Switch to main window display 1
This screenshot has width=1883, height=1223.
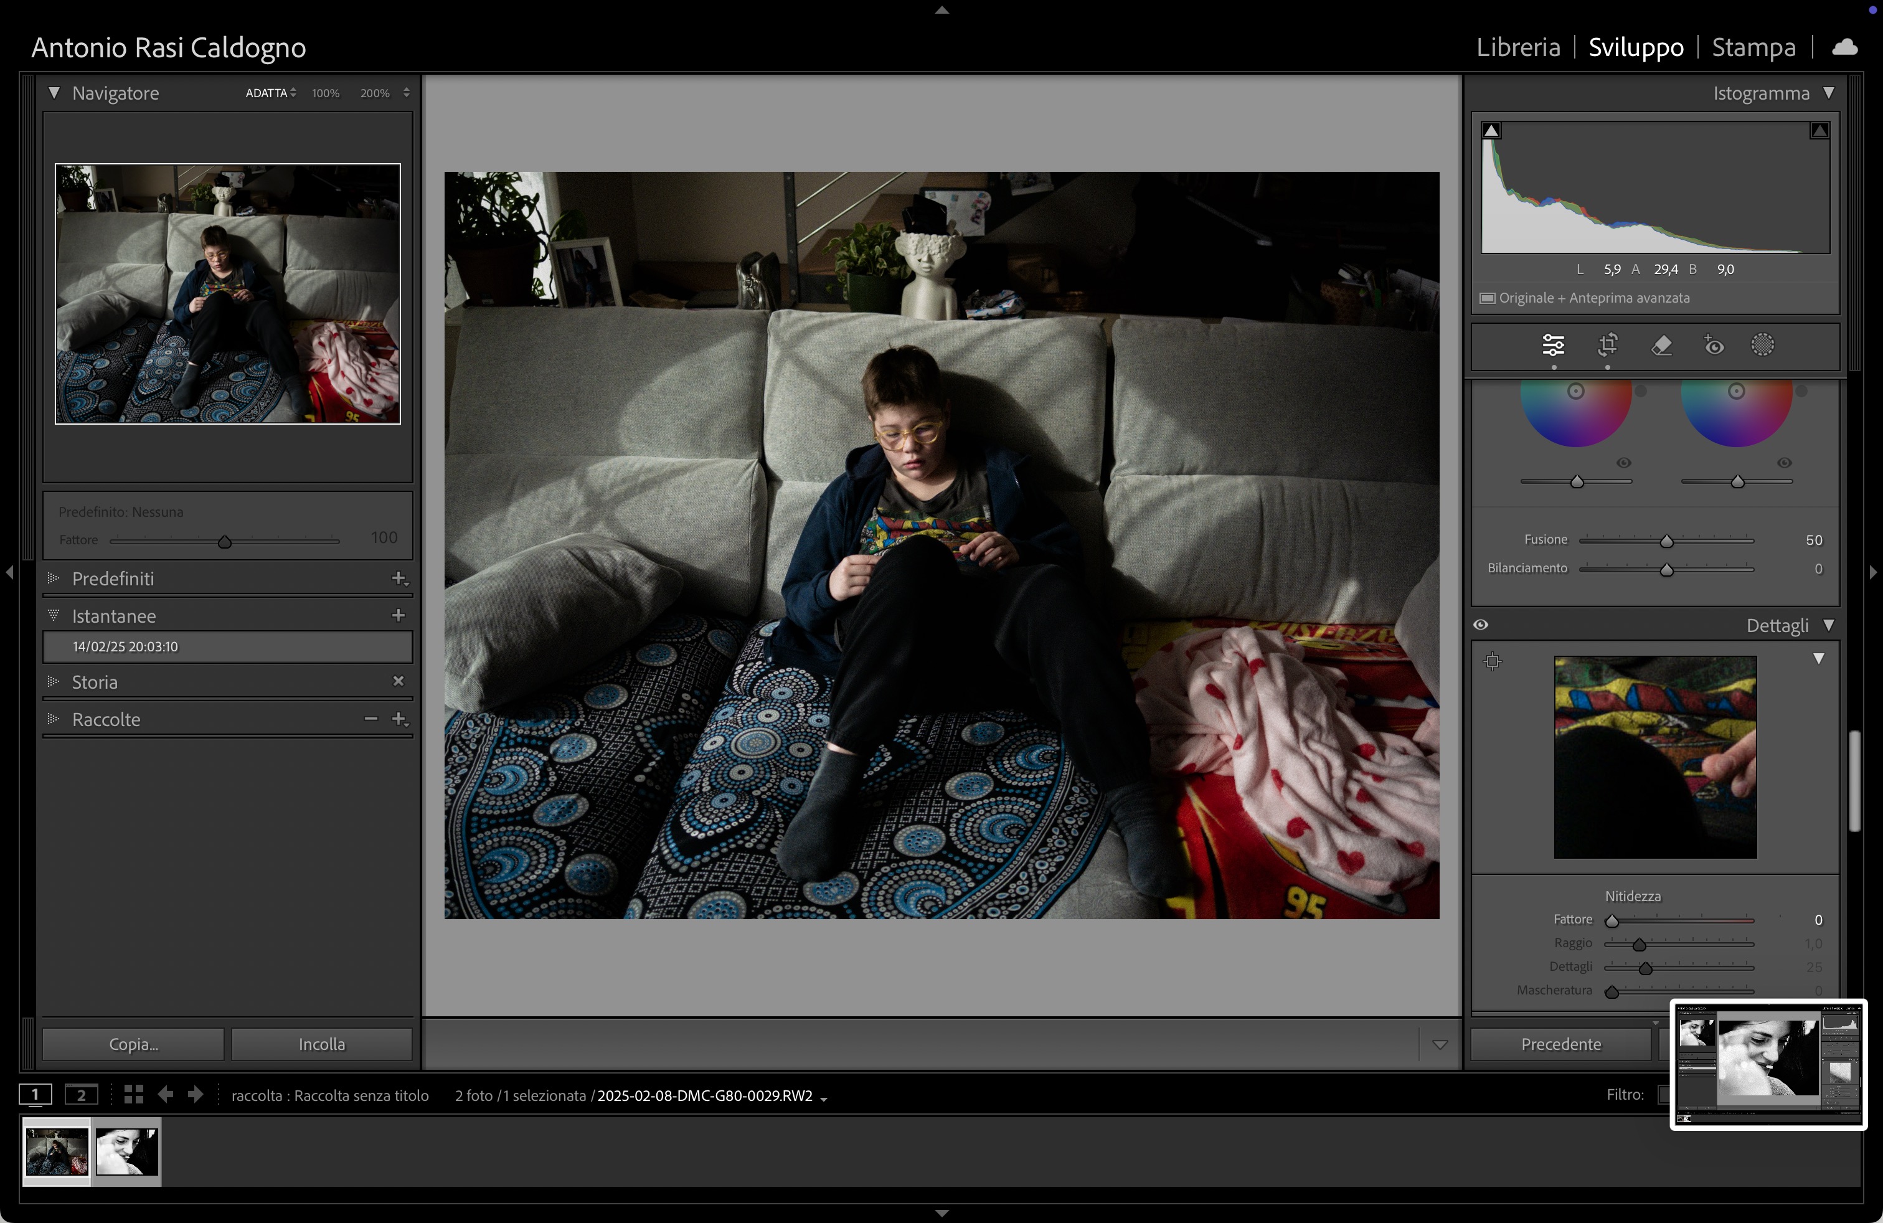[35, 1095]
